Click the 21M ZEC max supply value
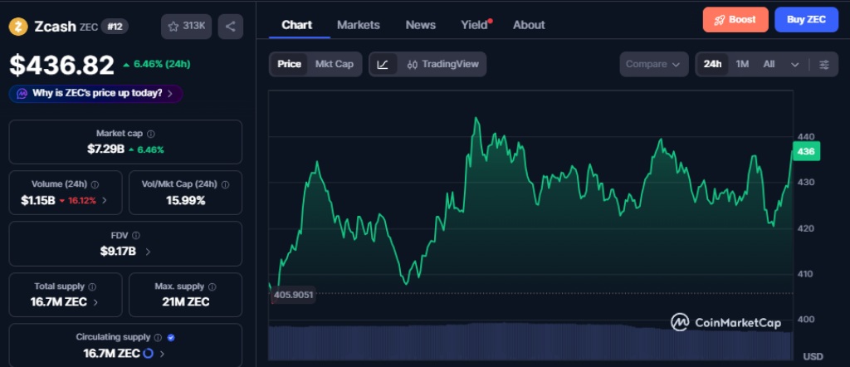Screen dimensions: 850x367 click(x=185, y=302)
